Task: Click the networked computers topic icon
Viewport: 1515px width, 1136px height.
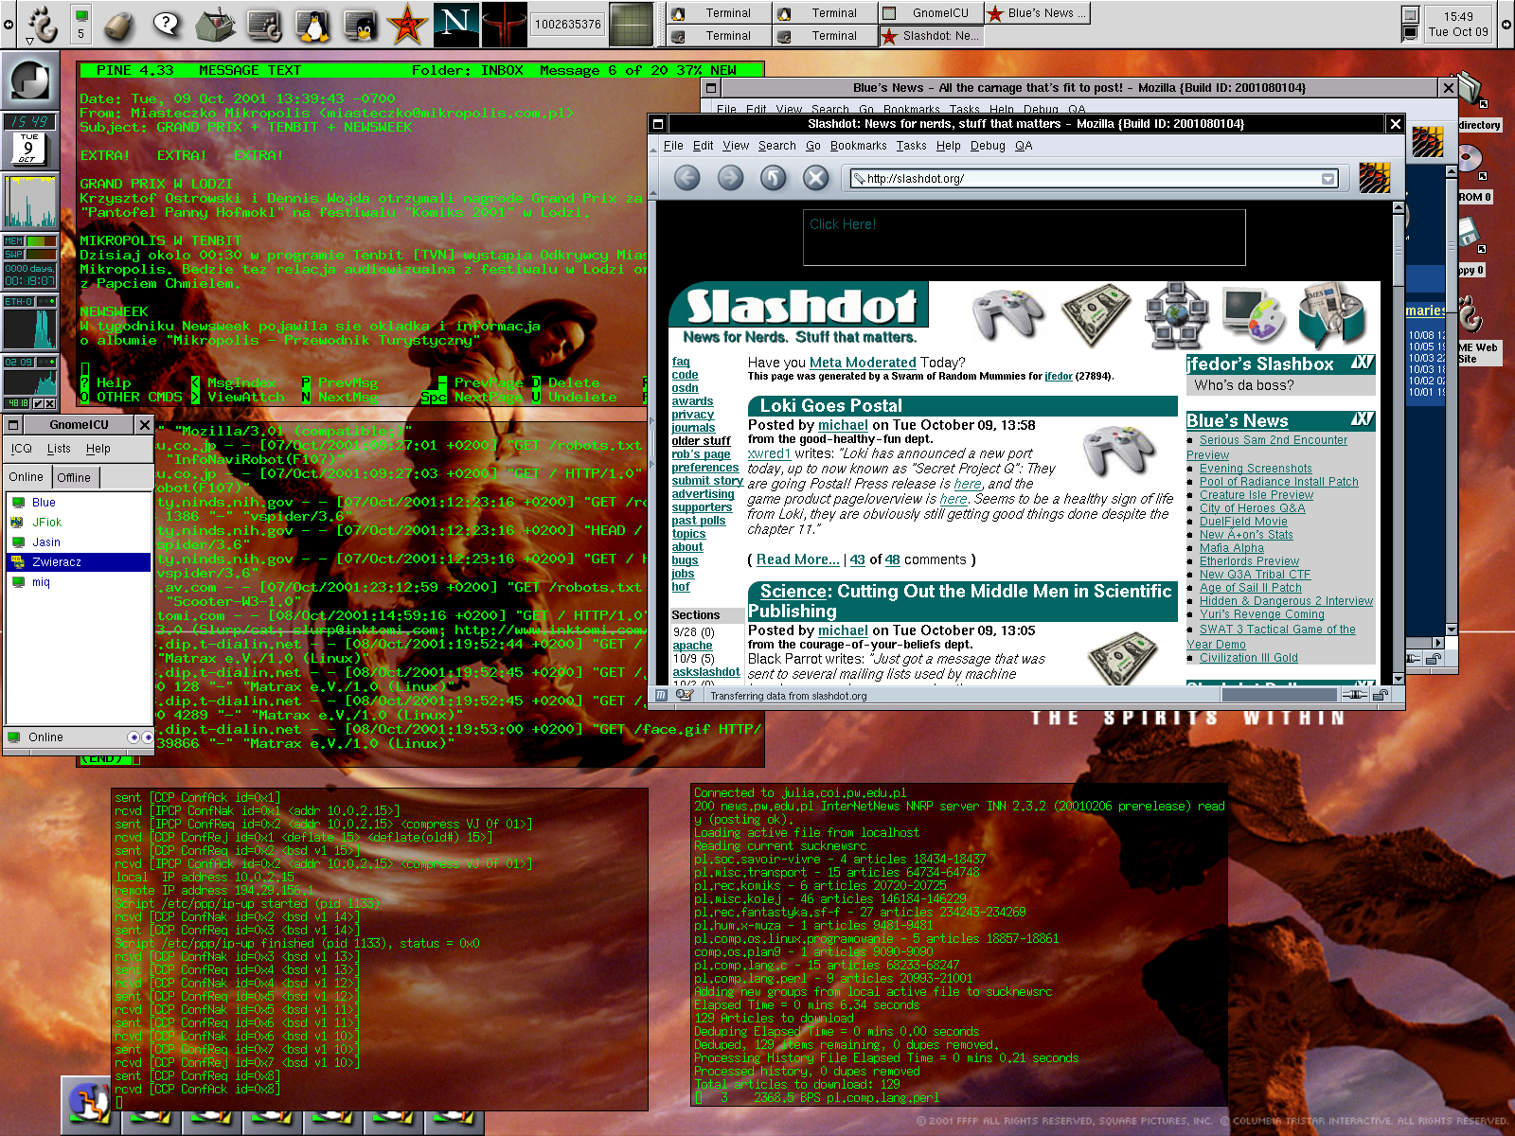Action: [1176, 315]
